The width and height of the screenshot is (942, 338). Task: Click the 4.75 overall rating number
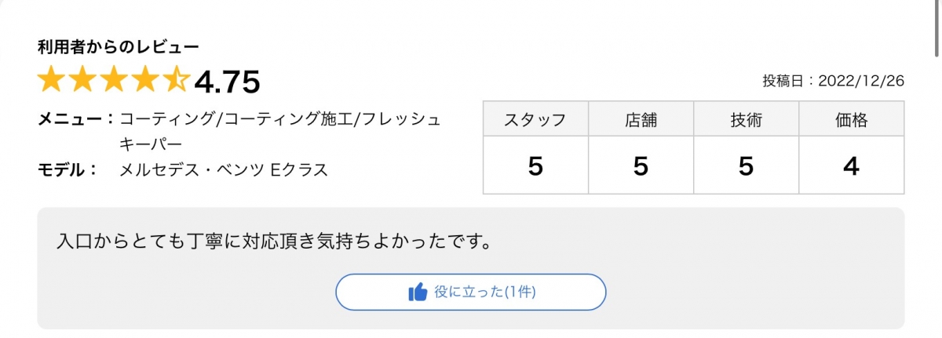pos(227,82)
